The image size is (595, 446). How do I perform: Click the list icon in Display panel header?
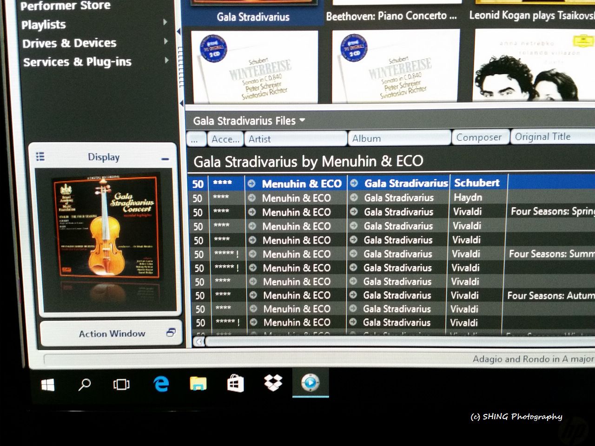coord(40,157)
